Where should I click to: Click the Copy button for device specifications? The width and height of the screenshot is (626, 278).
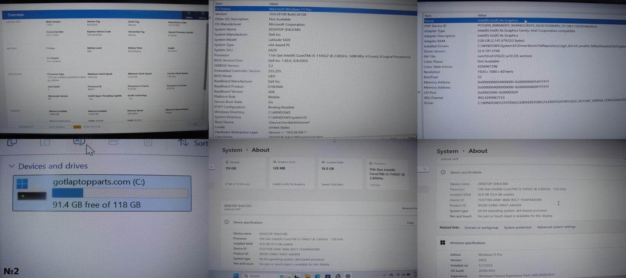point(410,222)
